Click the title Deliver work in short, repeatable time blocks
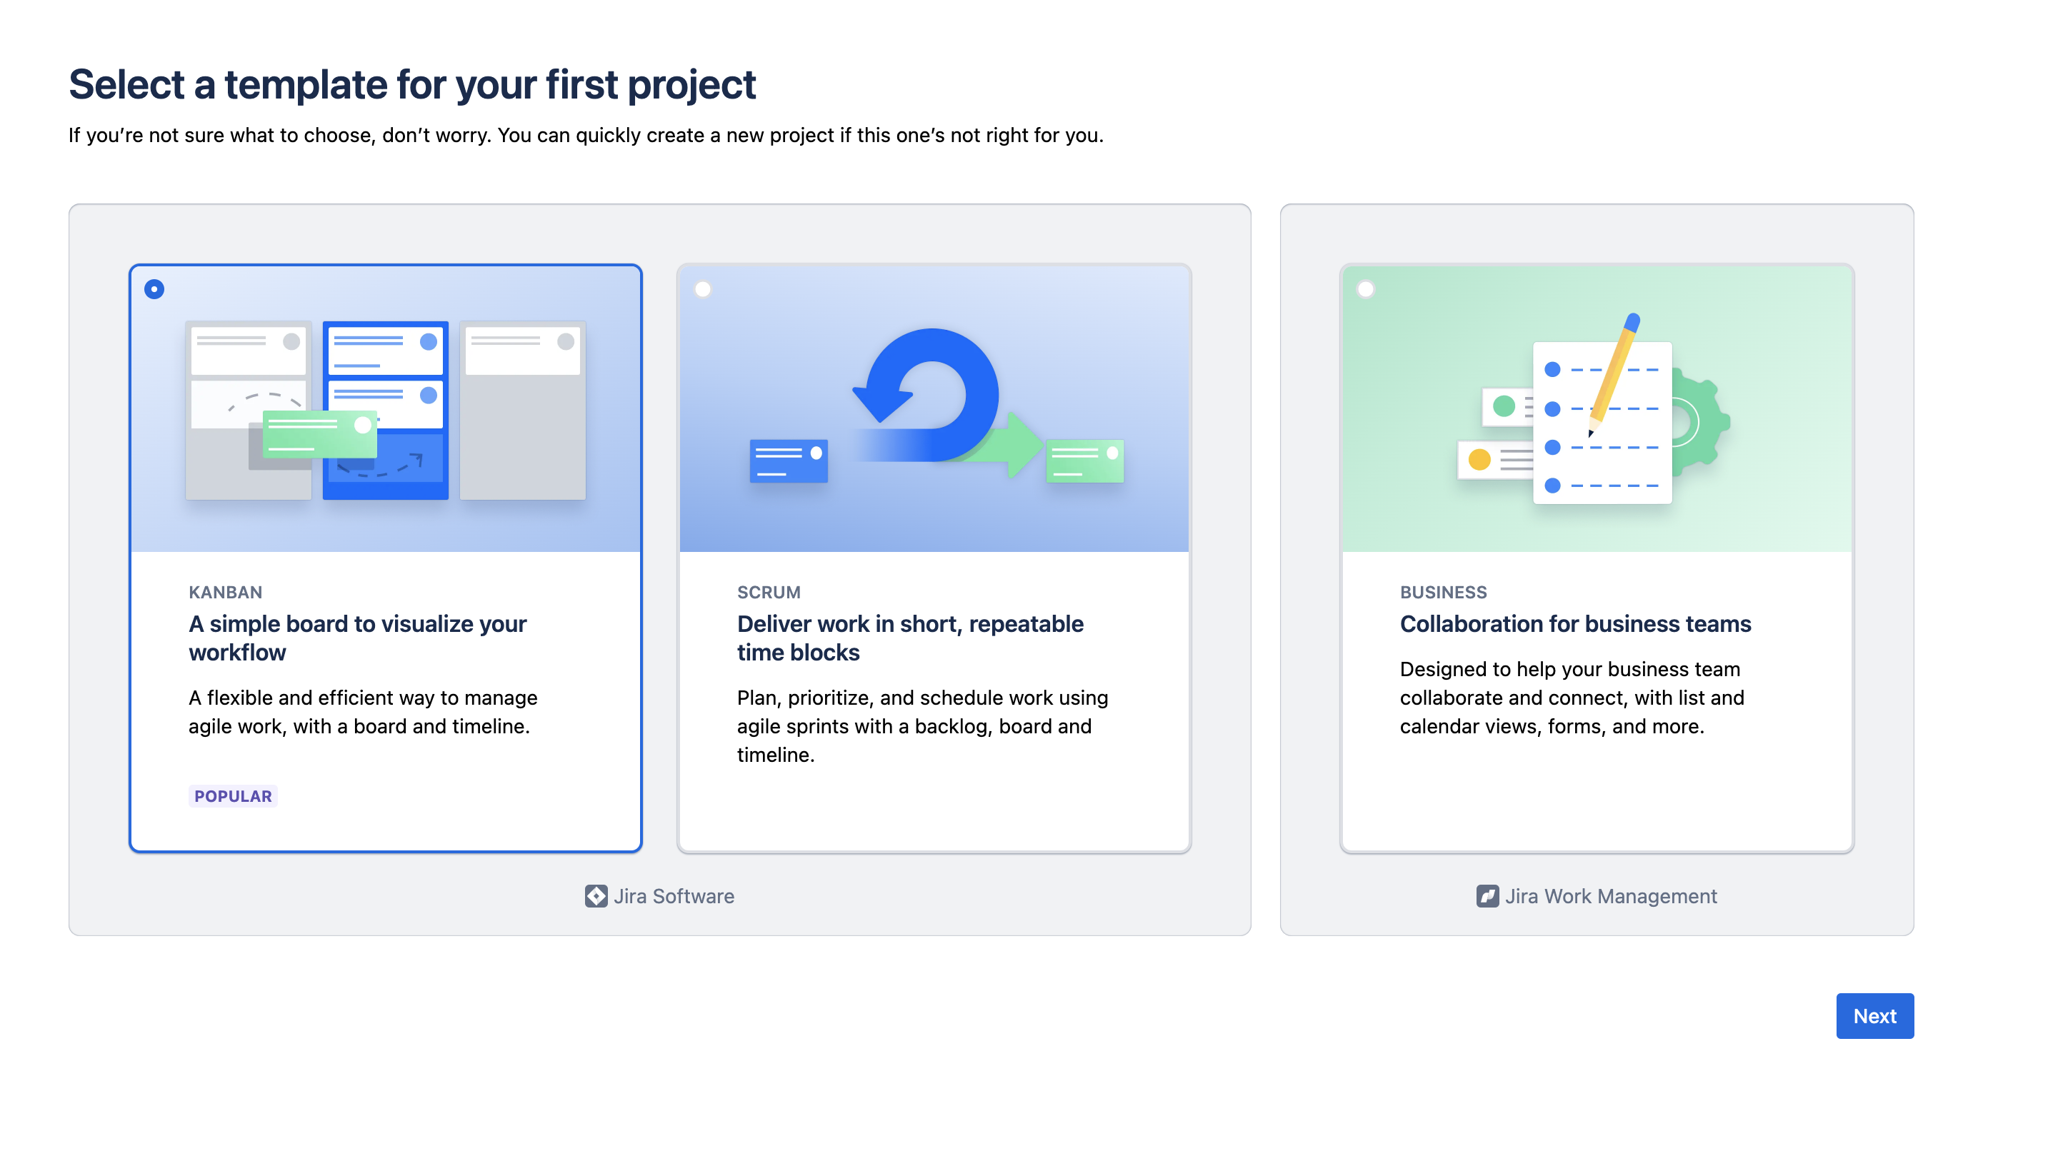Viewport: 2063px width, 1151px height. point(910,638)
